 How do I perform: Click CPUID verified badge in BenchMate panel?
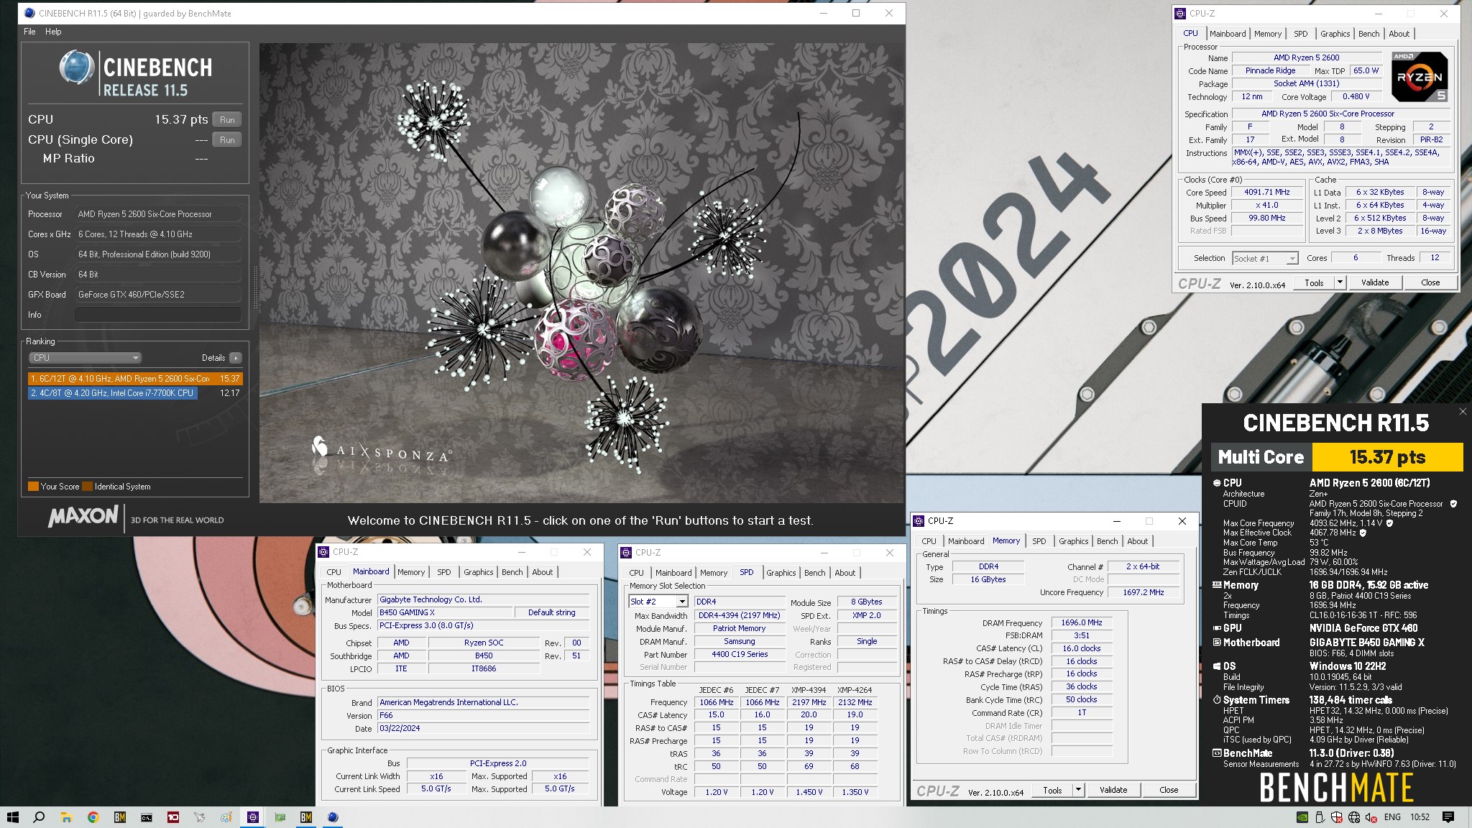[1453, 504]
